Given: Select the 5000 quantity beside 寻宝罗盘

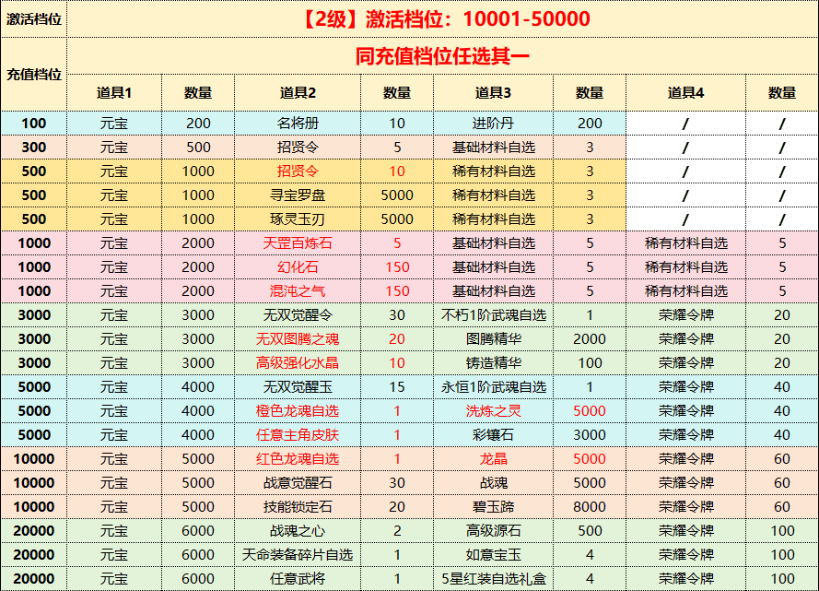Looking at the screenshot, I should (397, 195).
